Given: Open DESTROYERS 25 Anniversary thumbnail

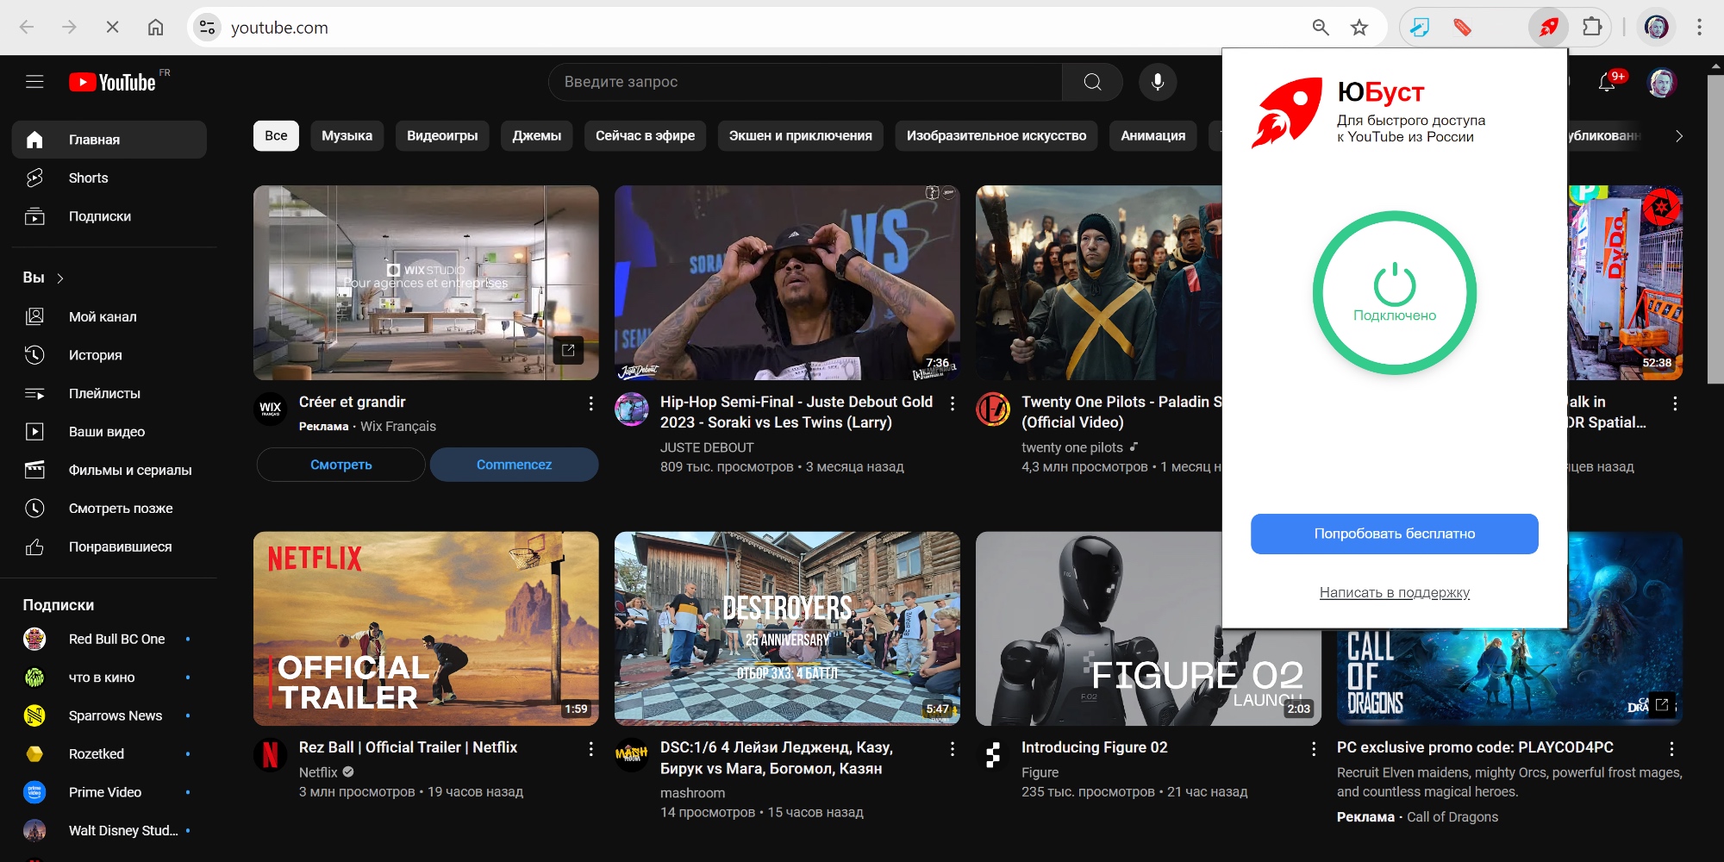Looking at the screenshot, I should [787, 628].
